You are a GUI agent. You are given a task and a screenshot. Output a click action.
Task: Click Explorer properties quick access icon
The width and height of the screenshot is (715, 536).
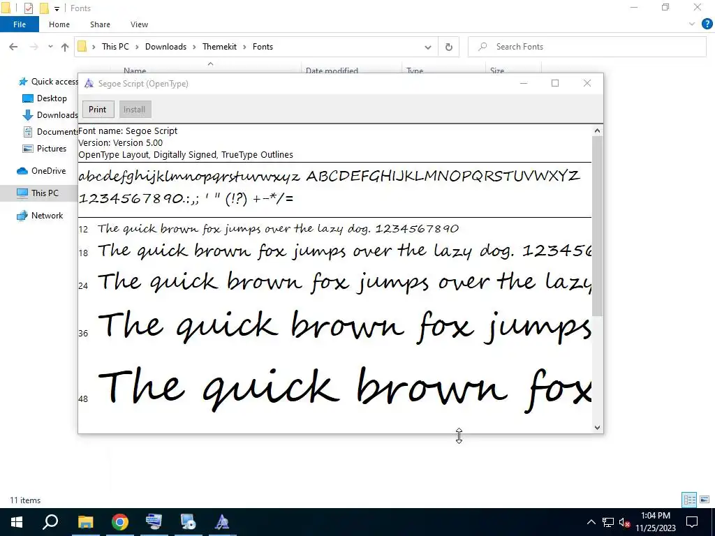pyautogui.click(x=28, y=8)
